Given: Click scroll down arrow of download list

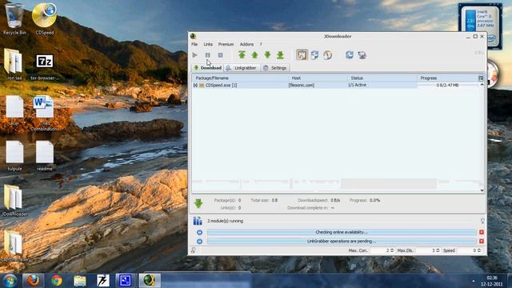Looking at the screenshot, I should pyautogui.click(x=482, y=190).
